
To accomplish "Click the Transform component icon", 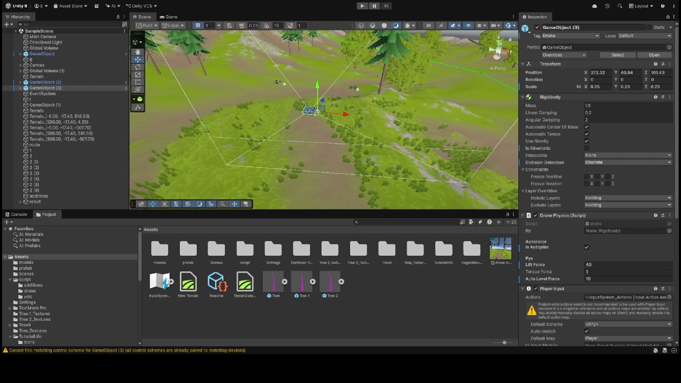I will [528, 64].
